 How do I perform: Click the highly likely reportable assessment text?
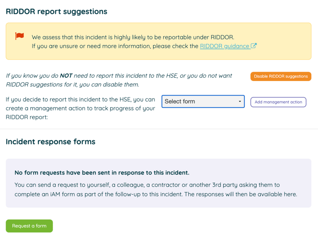[133, 37]
